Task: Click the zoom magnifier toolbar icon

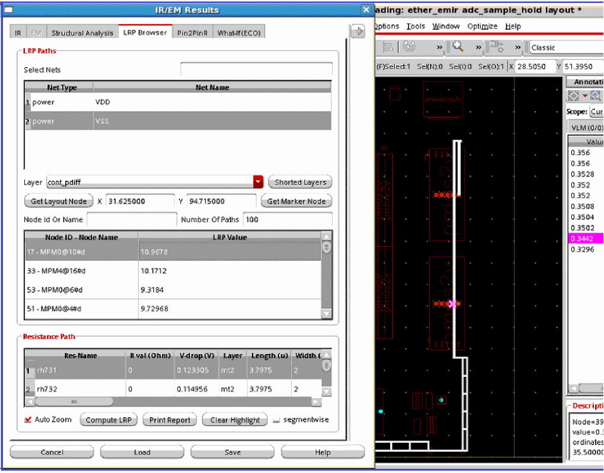Action: [458, 46]
